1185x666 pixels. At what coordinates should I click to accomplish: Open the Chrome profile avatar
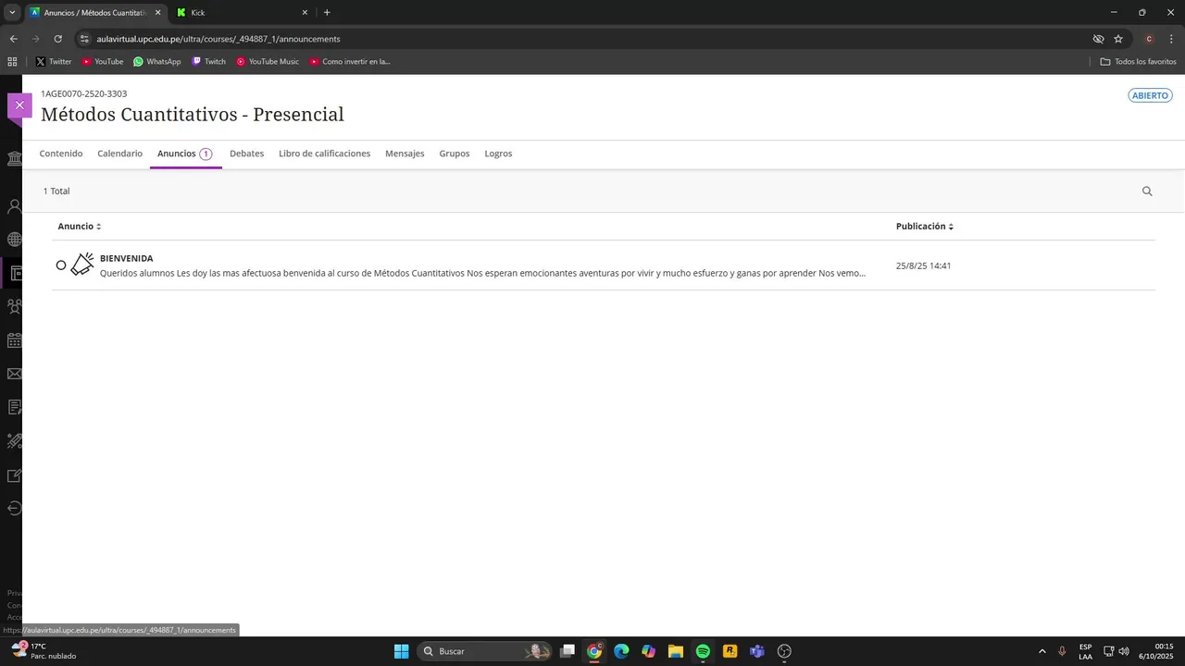[1149, 39]
